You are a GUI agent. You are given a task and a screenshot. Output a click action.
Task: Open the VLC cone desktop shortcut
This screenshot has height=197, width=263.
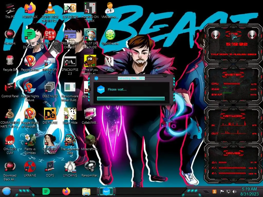(50, 8)
